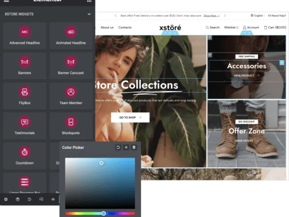Select the Testimonials widget icon
The width and height of the screenshot is (289, 217).
click(x=25, y=122)
